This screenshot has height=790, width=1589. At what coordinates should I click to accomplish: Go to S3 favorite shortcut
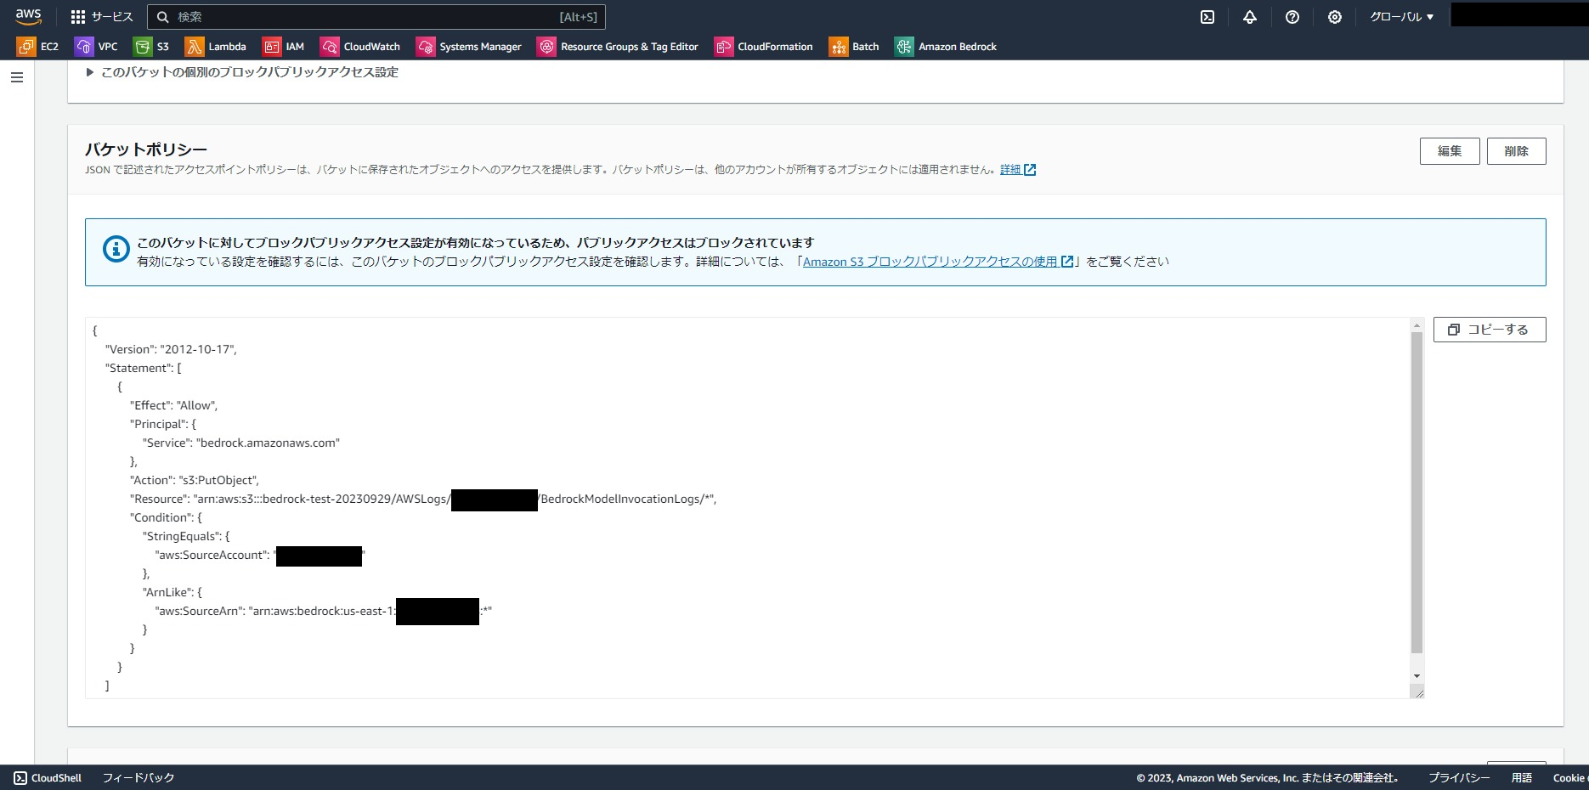(152, 47)
